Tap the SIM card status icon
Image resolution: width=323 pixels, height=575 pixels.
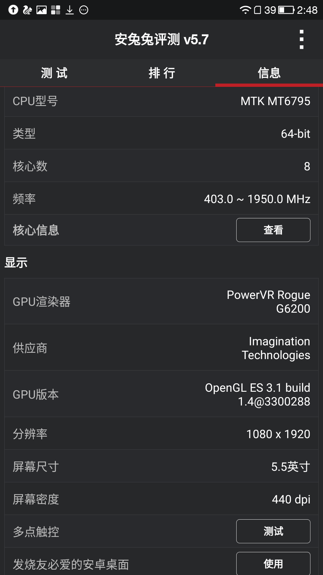258,10
